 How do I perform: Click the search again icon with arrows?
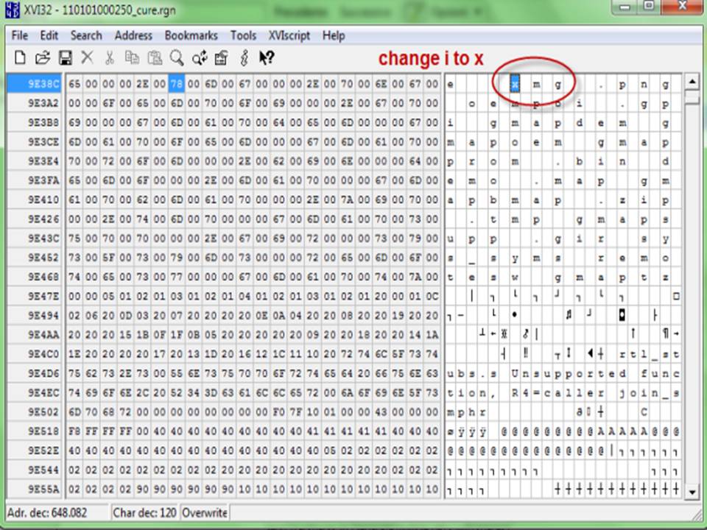200,57
